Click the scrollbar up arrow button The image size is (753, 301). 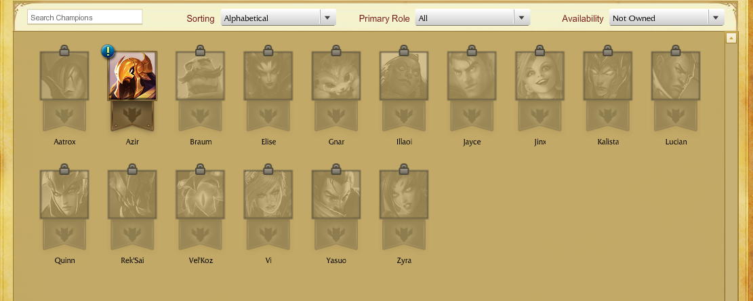(x=731, y=38)
